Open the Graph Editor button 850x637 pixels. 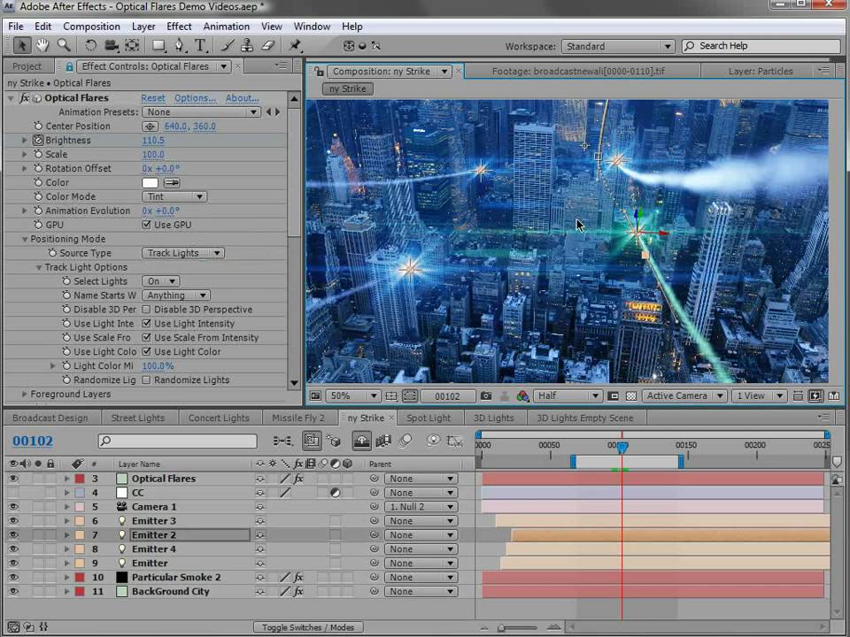click(454, 441)
